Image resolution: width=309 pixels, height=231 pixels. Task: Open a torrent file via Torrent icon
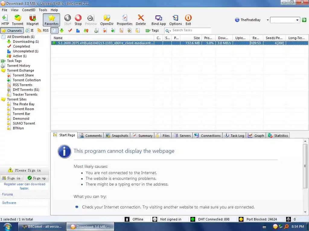pyautogui.click(x=18, y=20)
